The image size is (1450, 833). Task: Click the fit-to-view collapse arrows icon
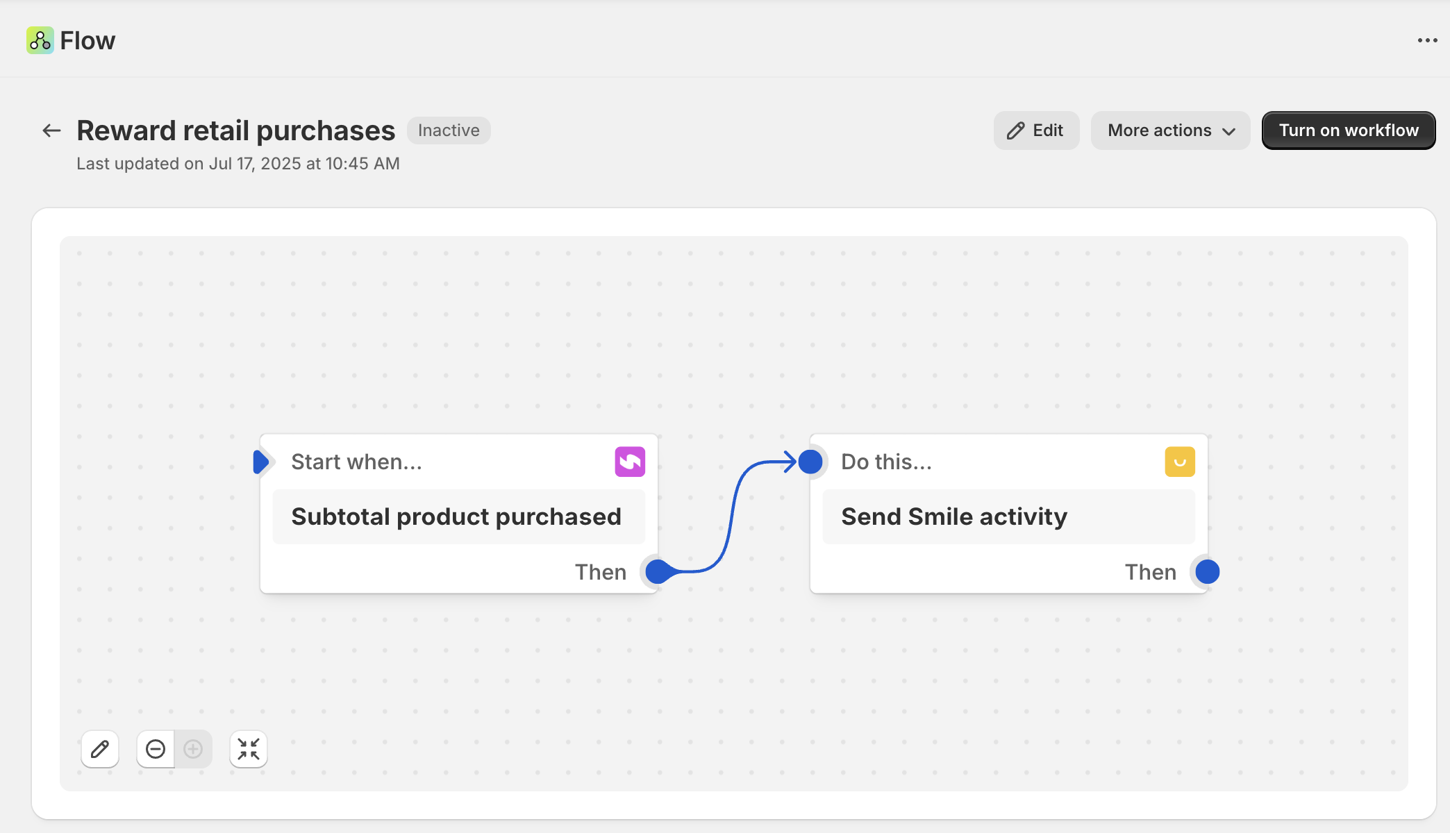(248, 749)
